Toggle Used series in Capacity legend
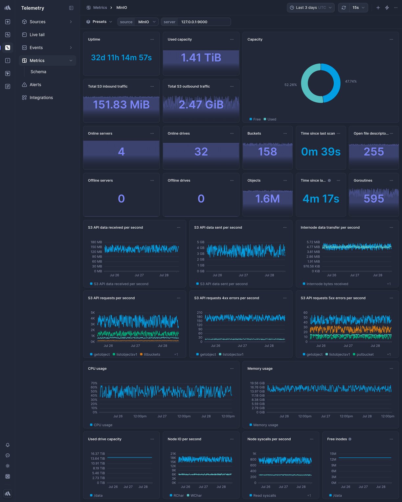The width and height of the screenshot is (402, 502). pyautogui.click(x=270, y=119)
